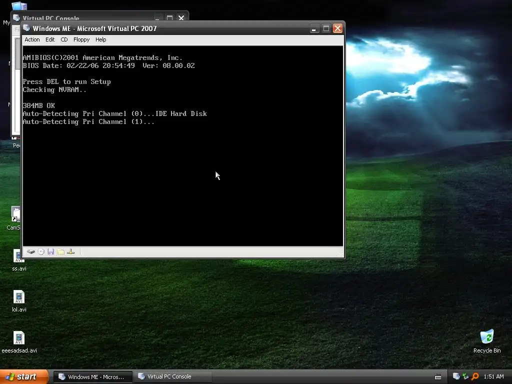
Task: Click the CD drive status icon
Action: pos(41,251)
